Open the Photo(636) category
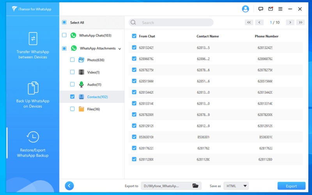Image resolution: width=312 pixels, height=195 pixels. coord(92,60)
